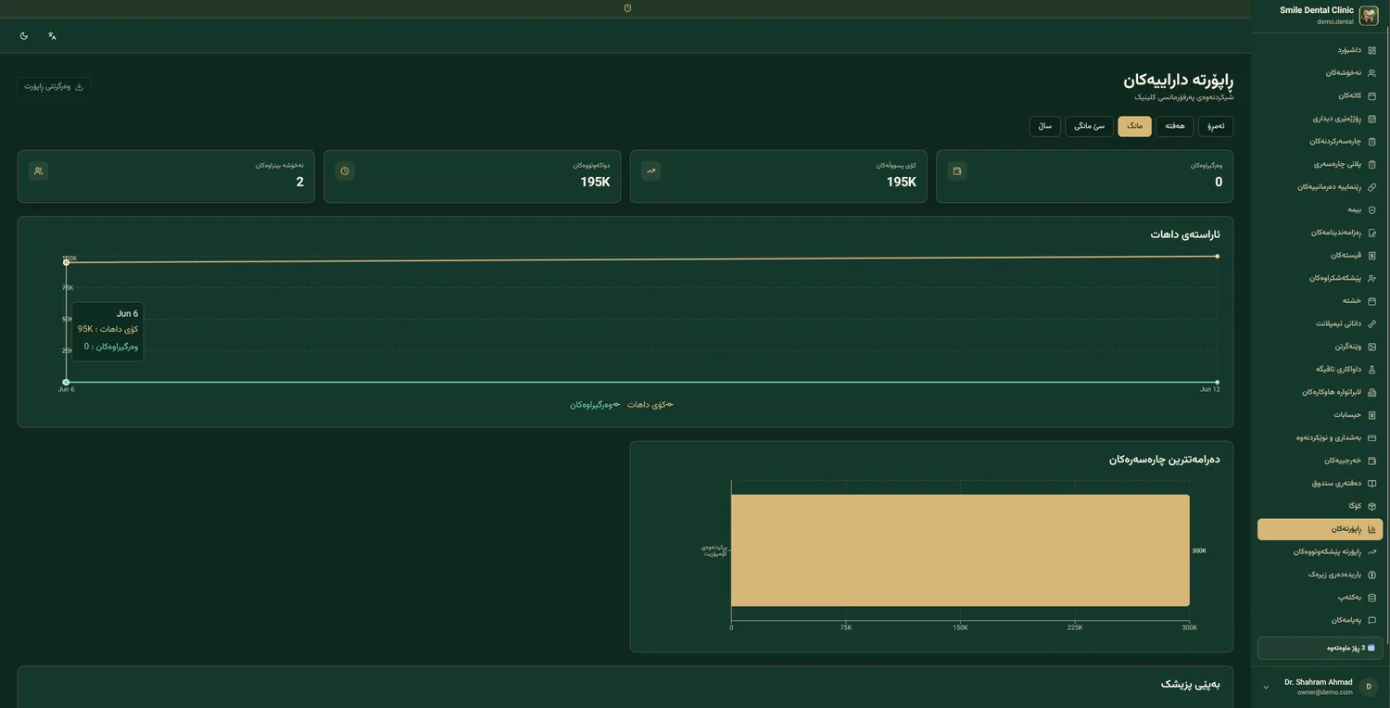Screen dimensions: 1390x708
Task: Click the D user avatar
Action: [1369, 687]
